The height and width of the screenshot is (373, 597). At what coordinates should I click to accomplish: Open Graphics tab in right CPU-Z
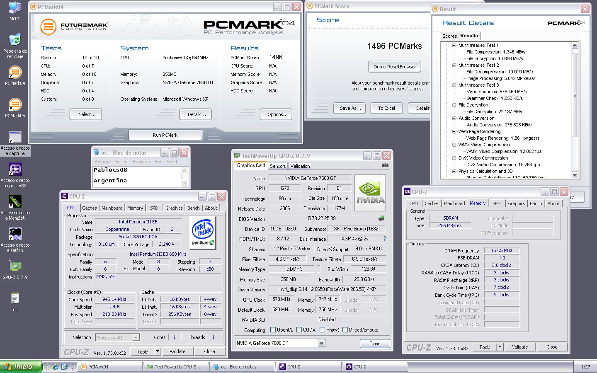click(x=516, y=203)
